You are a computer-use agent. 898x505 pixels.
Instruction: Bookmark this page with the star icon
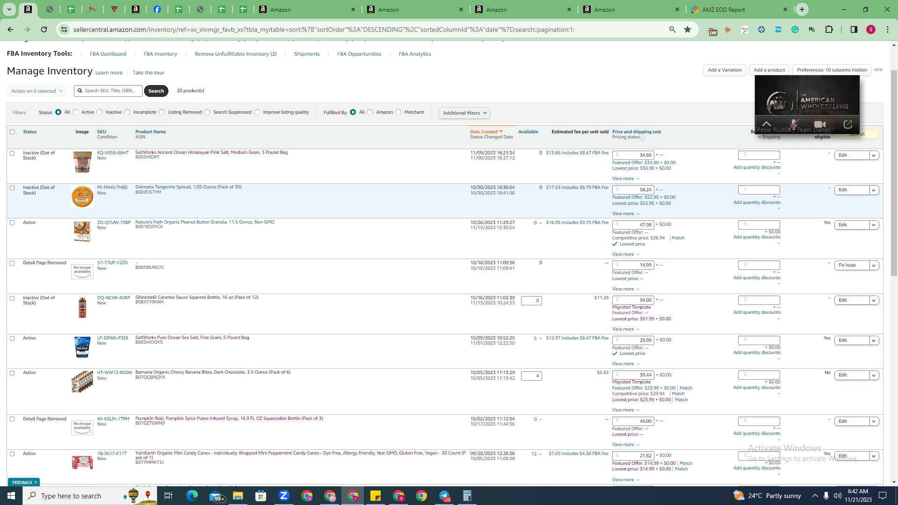tap(688, 29)
